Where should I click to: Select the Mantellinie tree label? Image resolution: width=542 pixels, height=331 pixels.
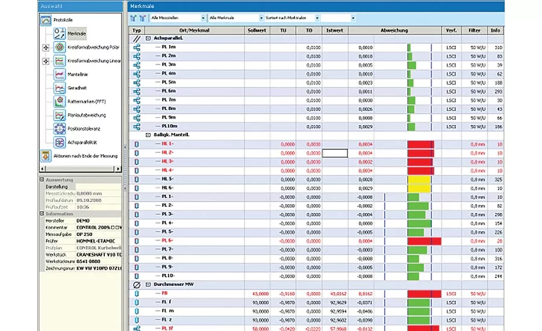(x=78, y=74)
